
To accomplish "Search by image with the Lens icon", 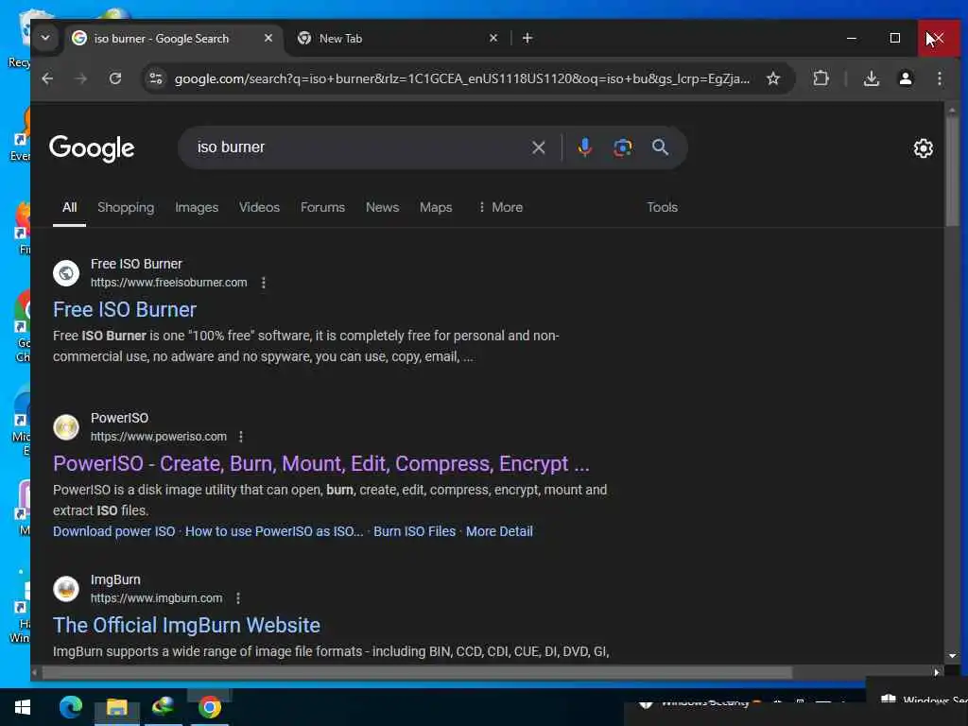I will tap(622, 147).
